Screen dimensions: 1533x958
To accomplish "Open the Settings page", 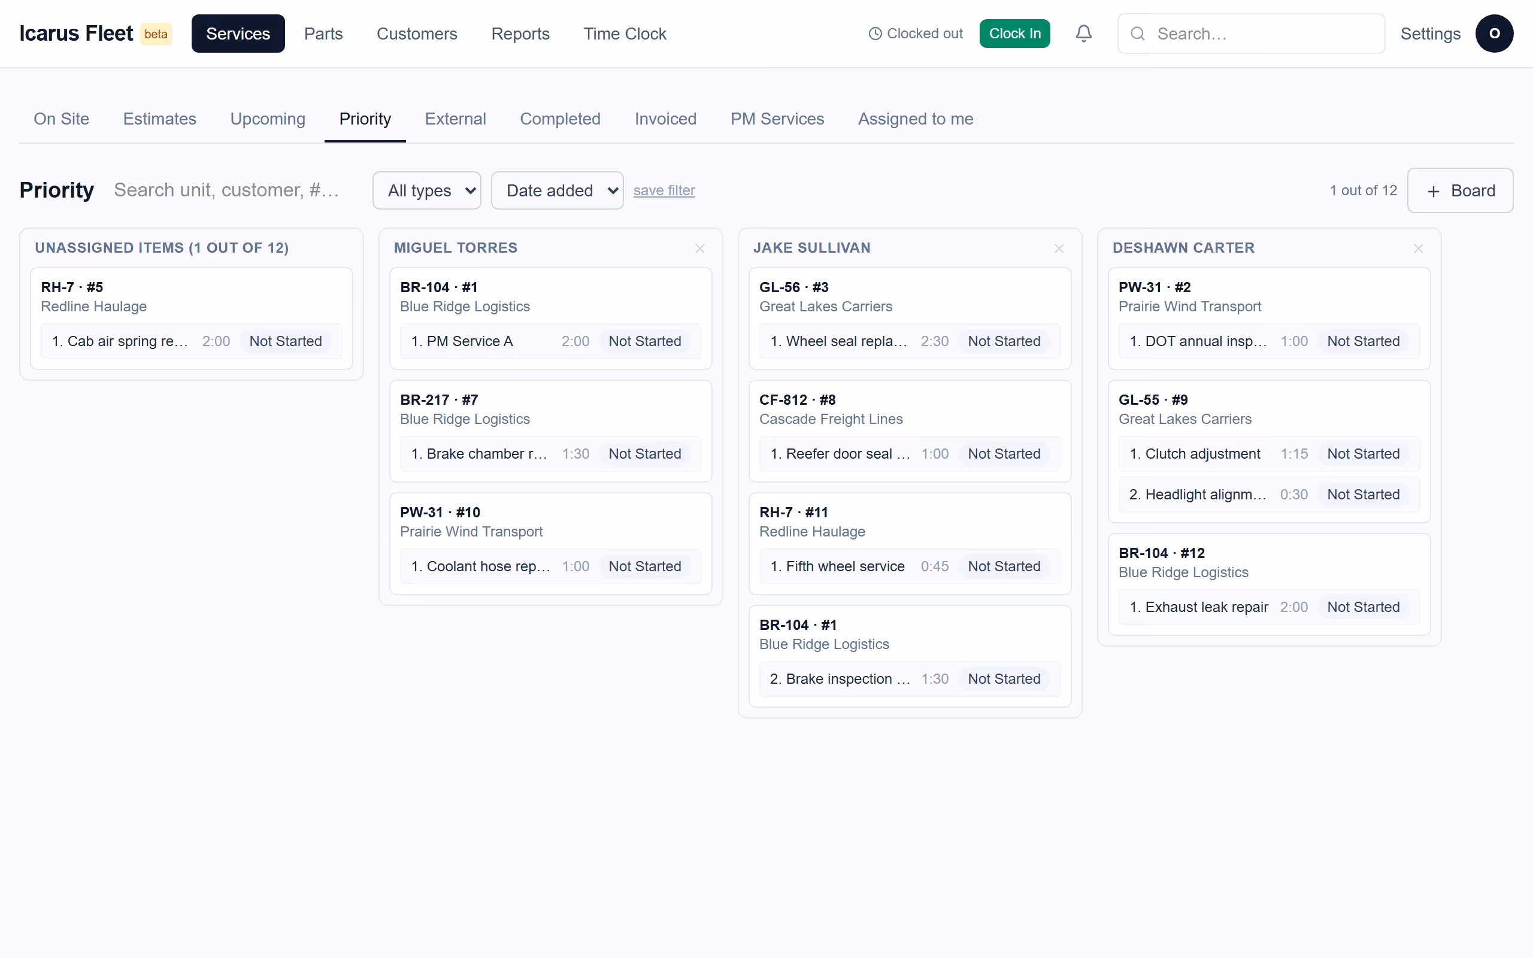I will pos(1431,34).
